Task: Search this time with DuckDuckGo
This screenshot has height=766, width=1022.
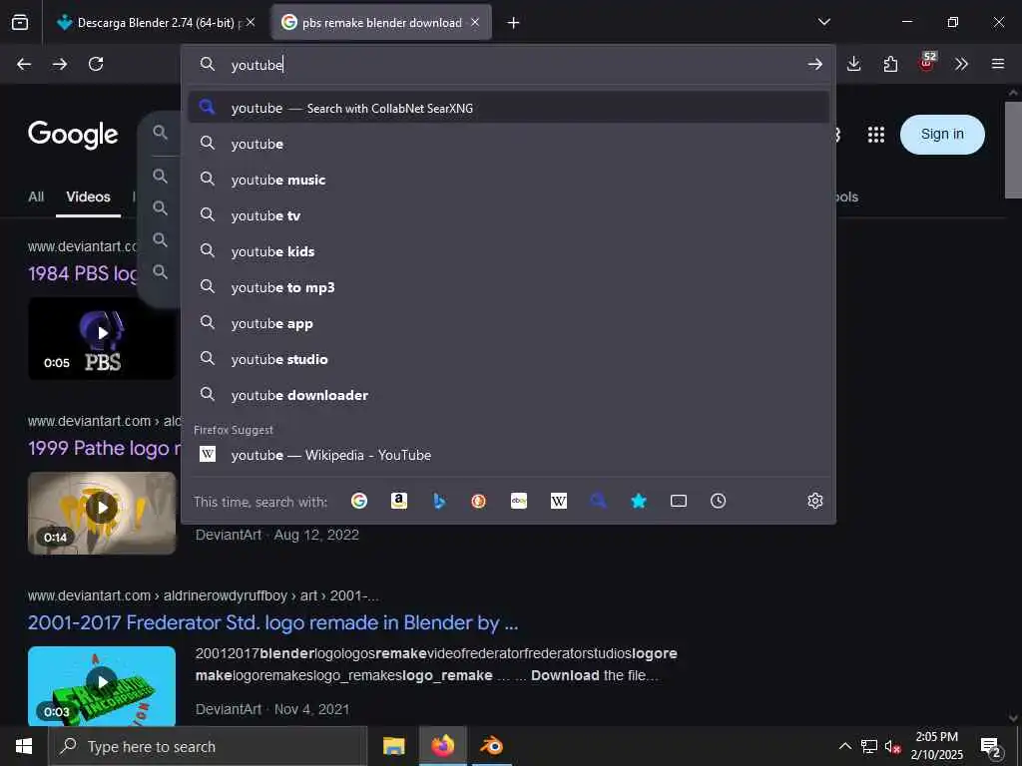Action: [x=478, y=501]
